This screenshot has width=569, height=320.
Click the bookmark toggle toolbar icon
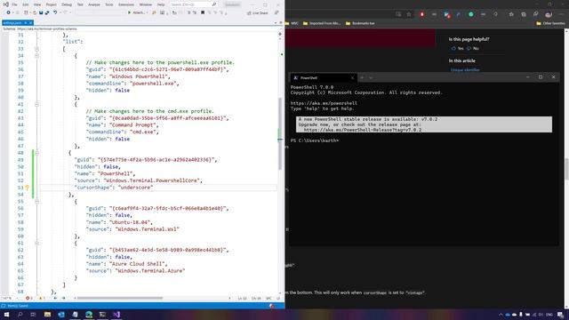(203, 12)
